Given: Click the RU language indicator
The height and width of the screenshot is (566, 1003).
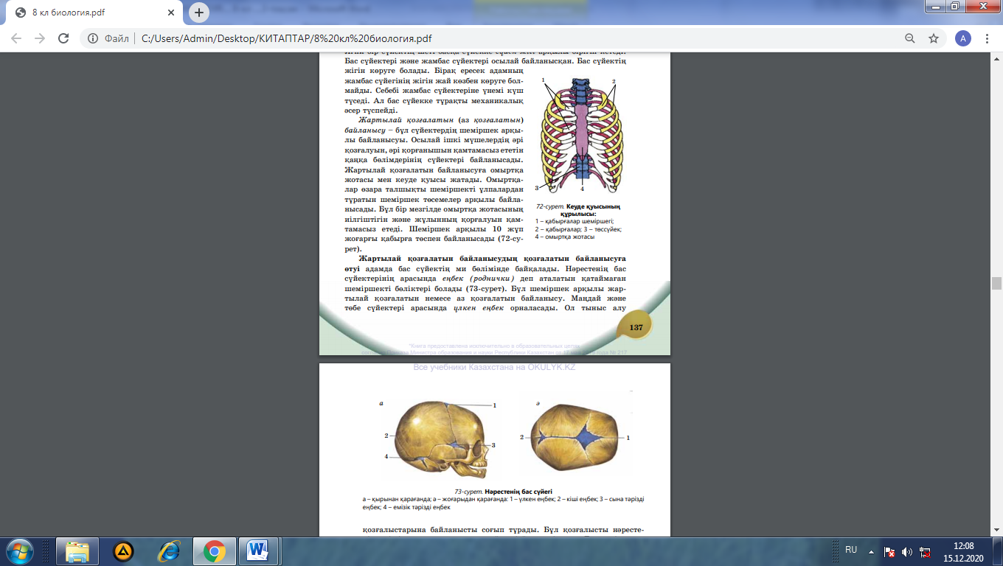Looking at the screenshot, I should 851,550.
